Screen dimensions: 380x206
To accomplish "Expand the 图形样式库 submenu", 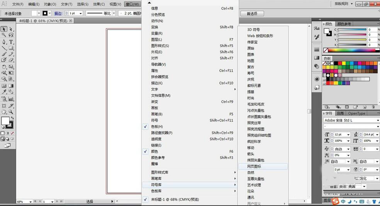I will tap(189, 172).
